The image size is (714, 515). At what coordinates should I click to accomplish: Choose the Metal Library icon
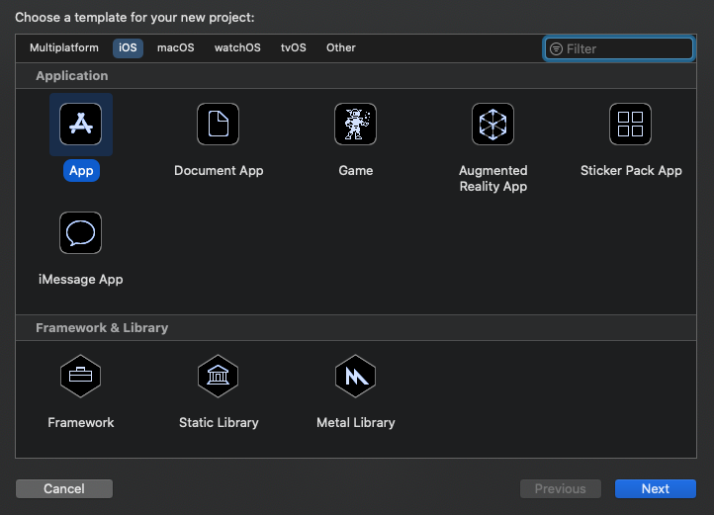pos(355,376)
